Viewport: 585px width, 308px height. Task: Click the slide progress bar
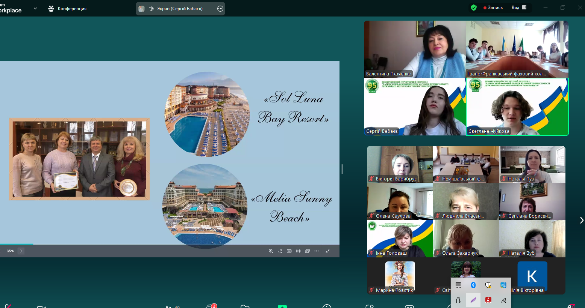coord(170,244)
